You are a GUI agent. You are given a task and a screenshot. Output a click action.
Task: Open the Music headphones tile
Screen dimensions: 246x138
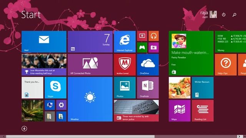tap(154, 36)
